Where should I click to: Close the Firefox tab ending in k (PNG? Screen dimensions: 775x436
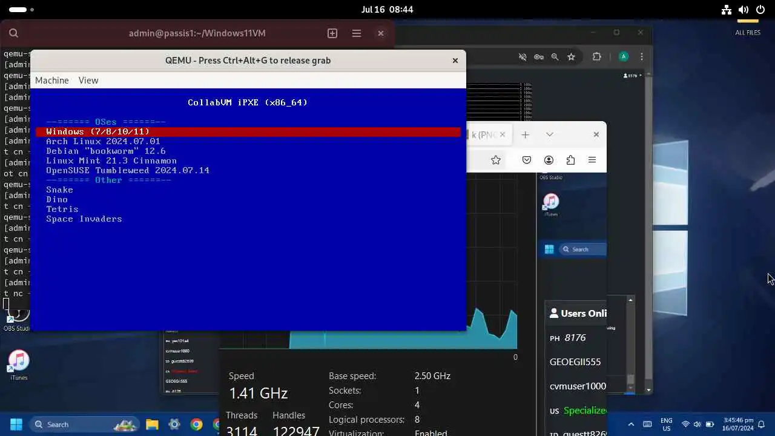[x=502, y=134]
